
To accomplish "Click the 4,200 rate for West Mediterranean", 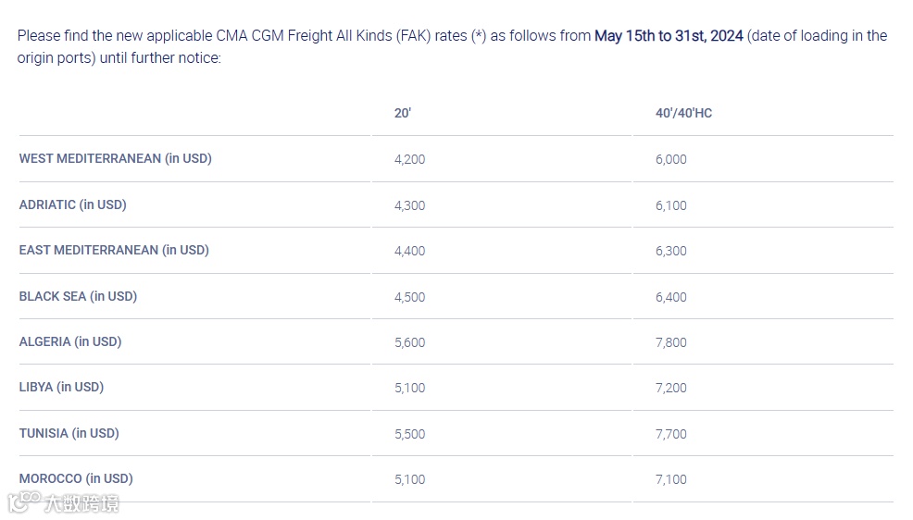I will [x=409, y=159].
